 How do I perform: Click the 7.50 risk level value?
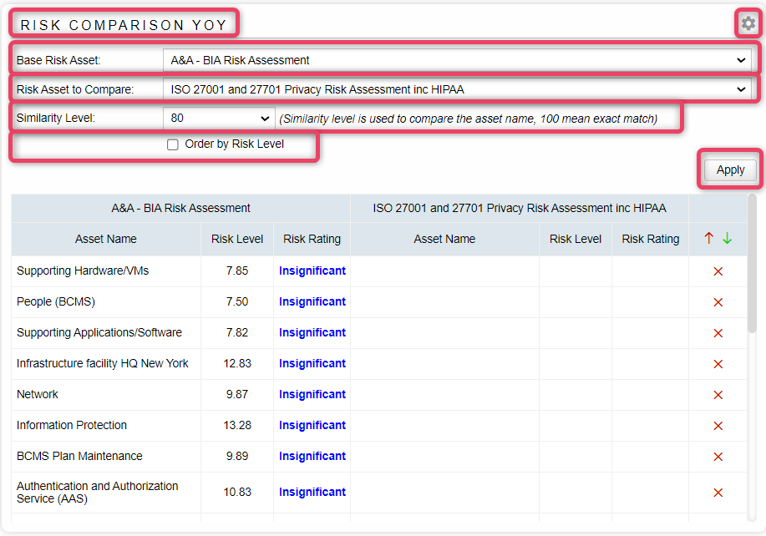[x=237, y=301]
